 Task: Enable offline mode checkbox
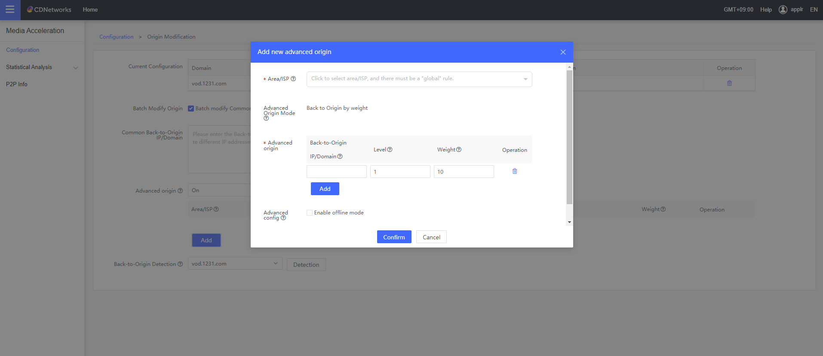click(x=310, y=213)
